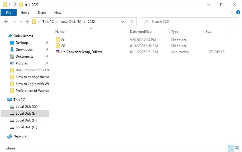Open Downloads in Quick access

pos(24,50)
